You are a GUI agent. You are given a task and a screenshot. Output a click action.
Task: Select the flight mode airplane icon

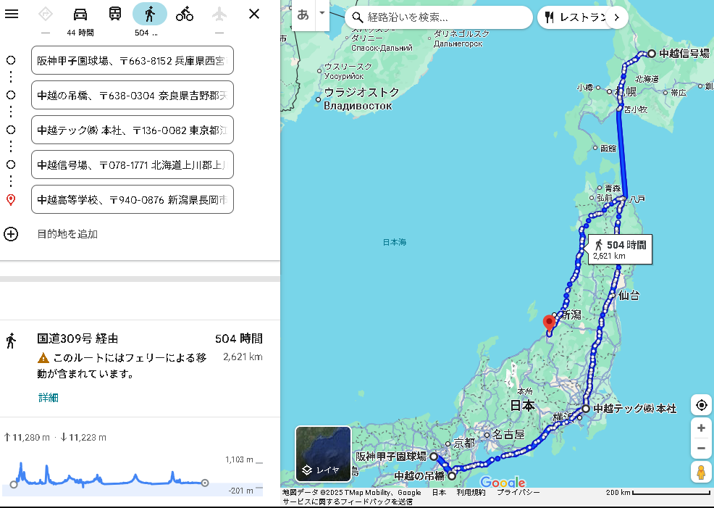point(219,14)
